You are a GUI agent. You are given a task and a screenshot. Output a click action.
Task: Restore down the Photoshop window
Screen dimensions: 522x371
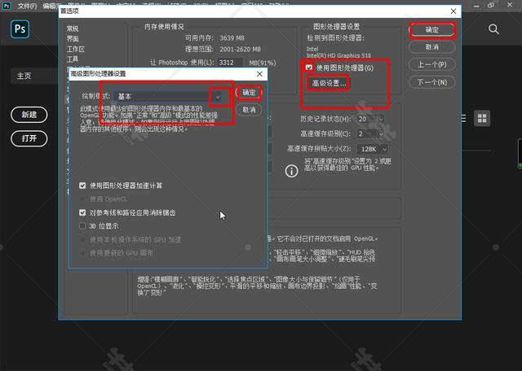tap(491, 6)
